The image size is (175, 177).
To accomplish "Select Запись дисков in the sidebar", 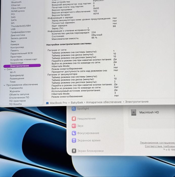I will click(19, 38).
